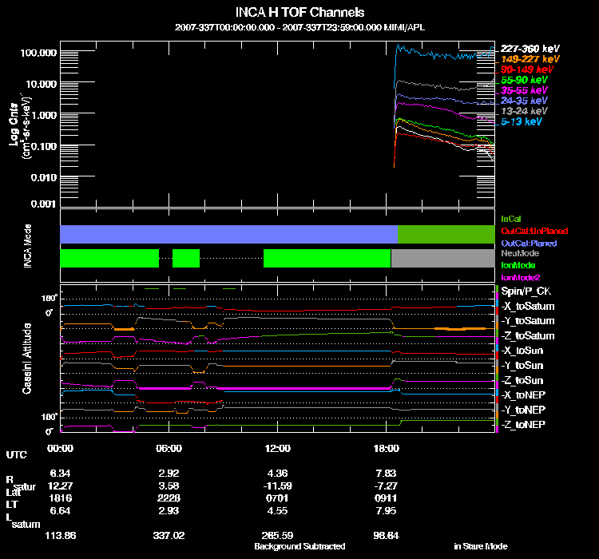Screen dimensions: 599x559
Task: Click the 227-360 keV legend label
Action: pos(530,49)
